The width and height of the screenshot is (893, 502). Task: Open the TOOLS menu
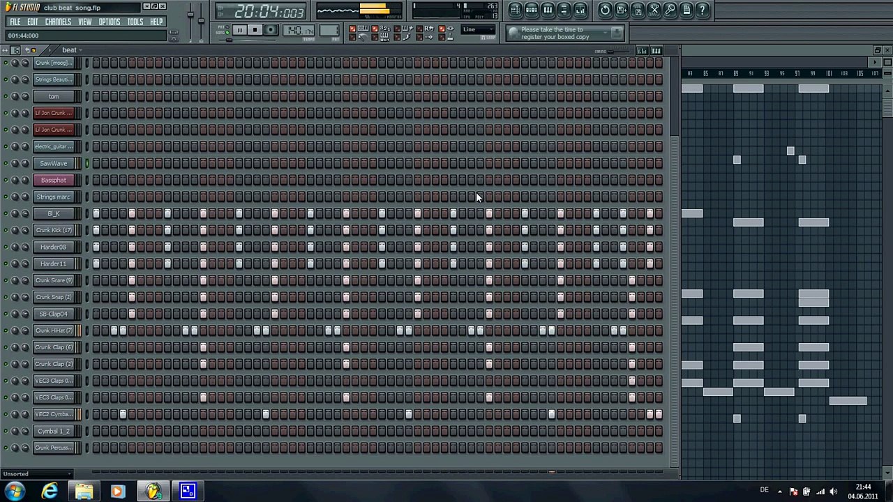click(135, 22)
